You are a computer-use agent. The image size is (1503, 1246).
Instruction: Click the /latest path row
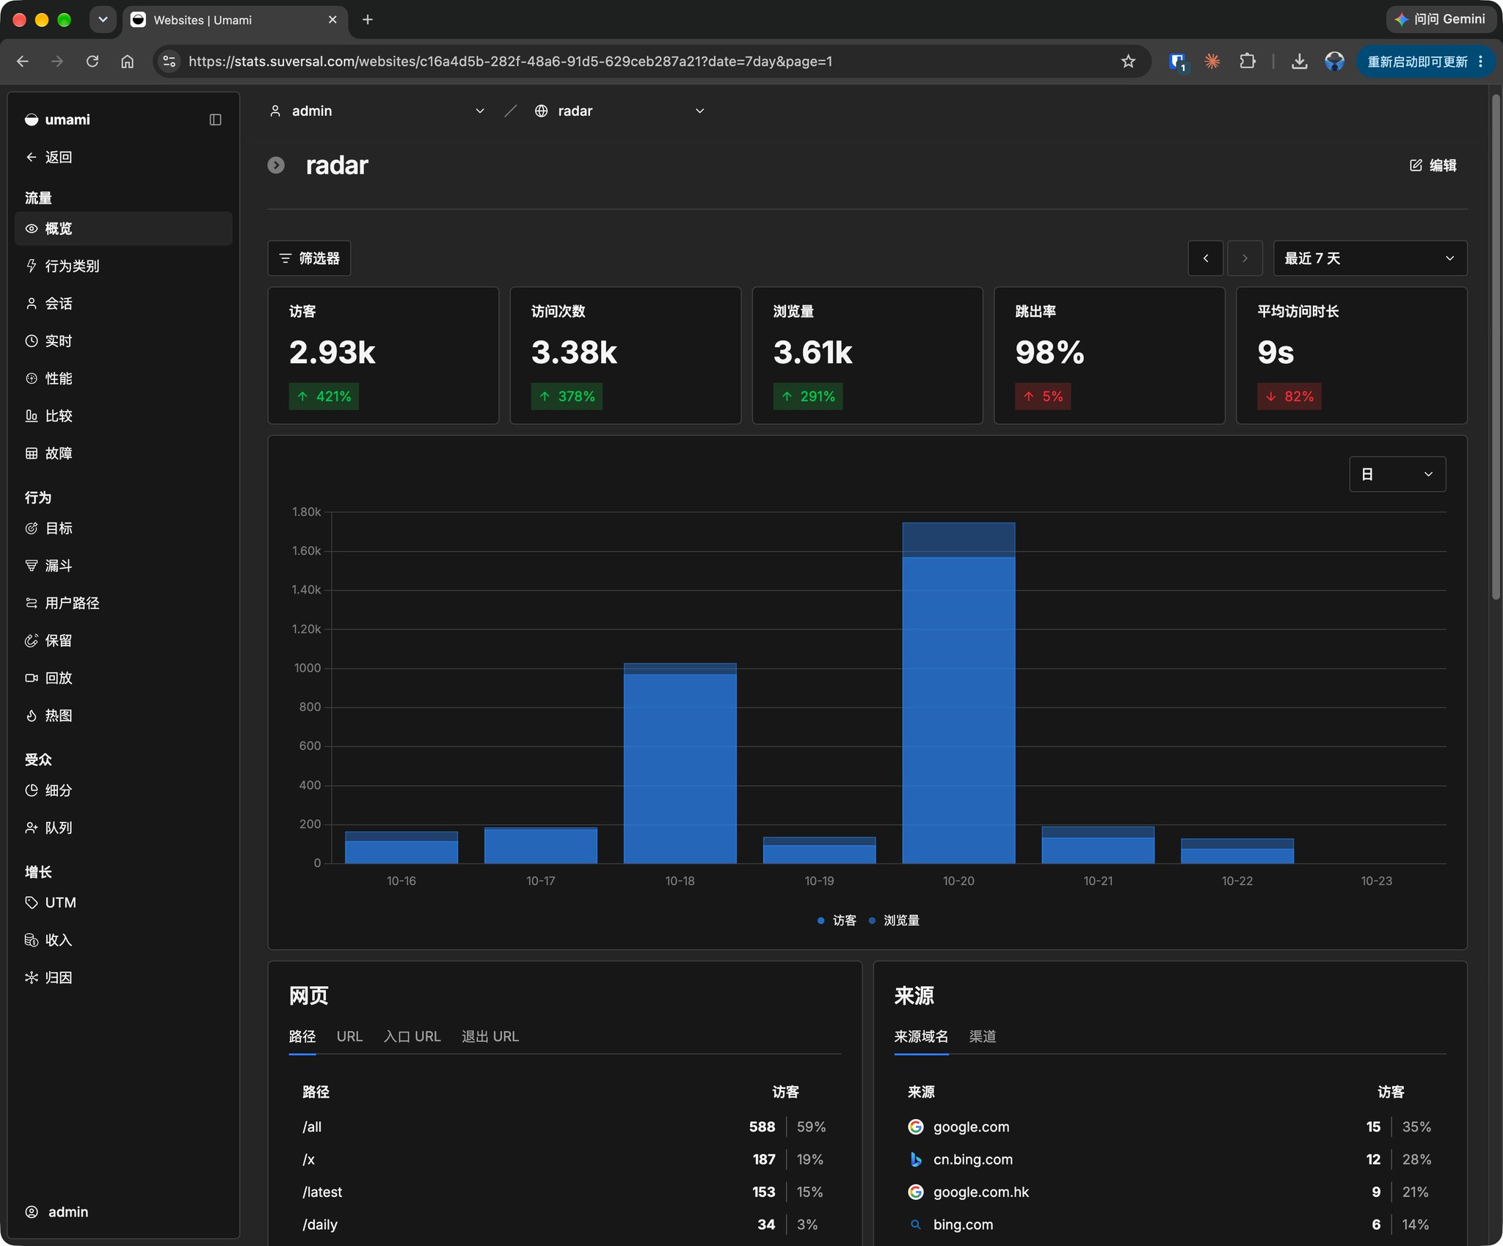(x=564, y=1192)
